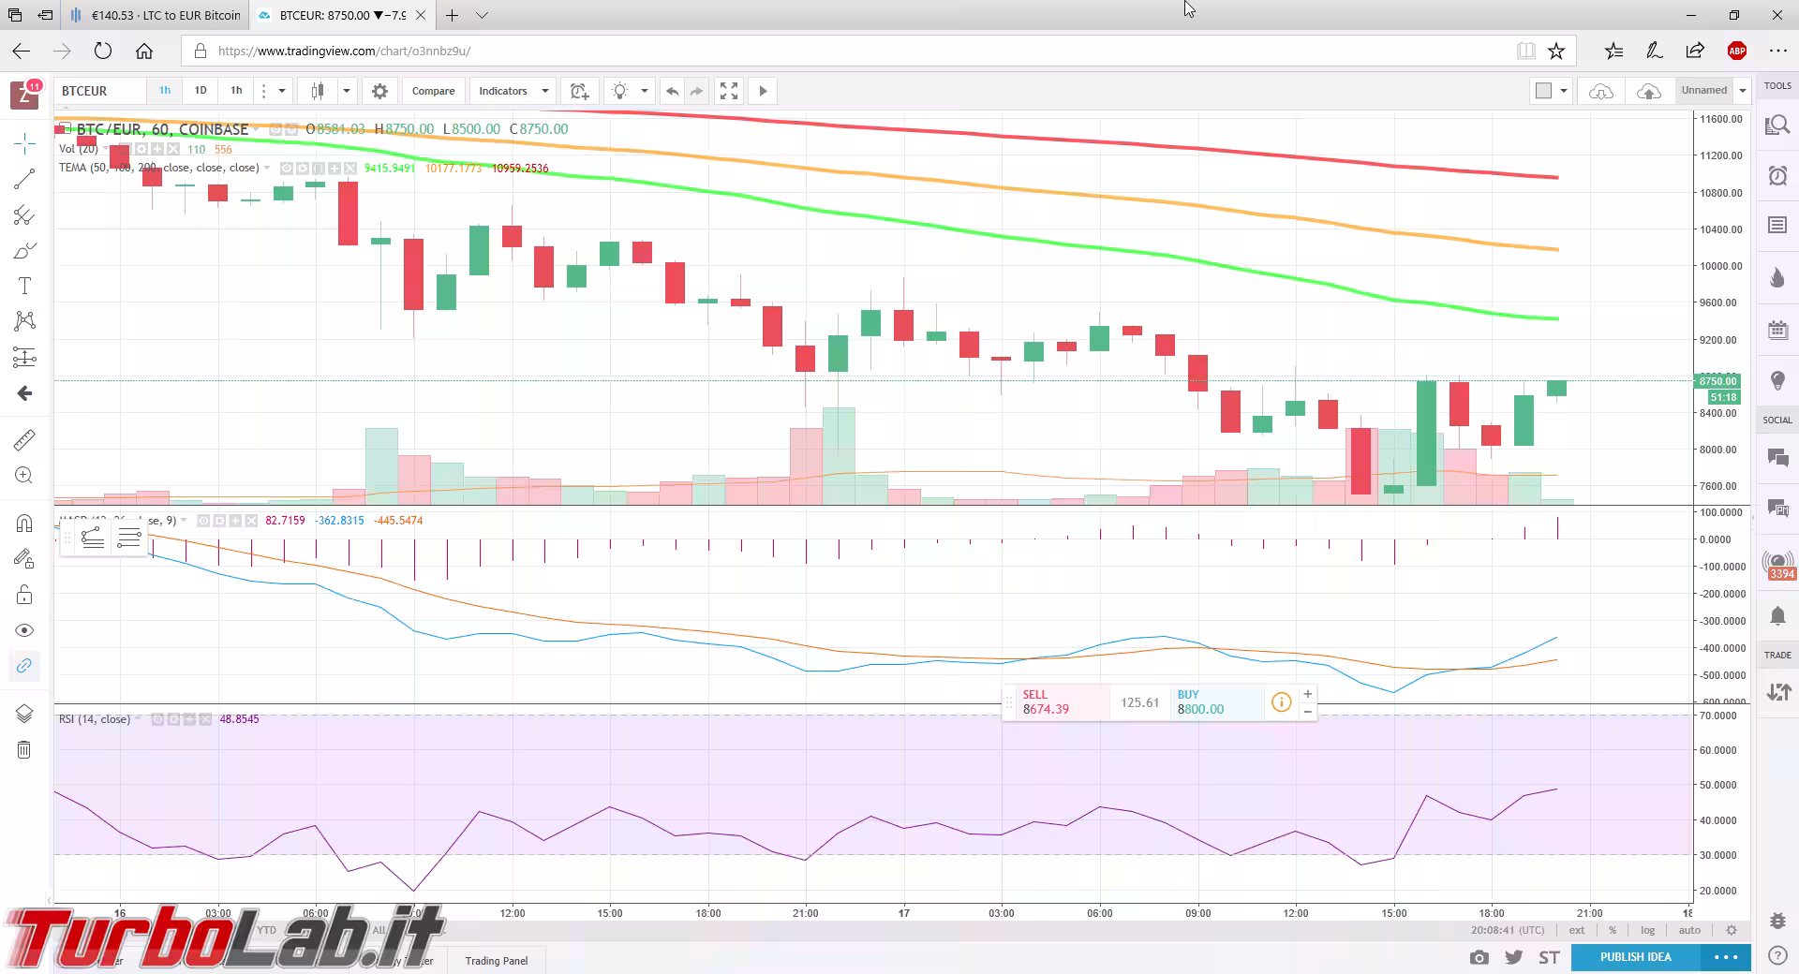Toggle extended hours ext option
This screenshot has width=1799, height=974.
click(1577, 930)
